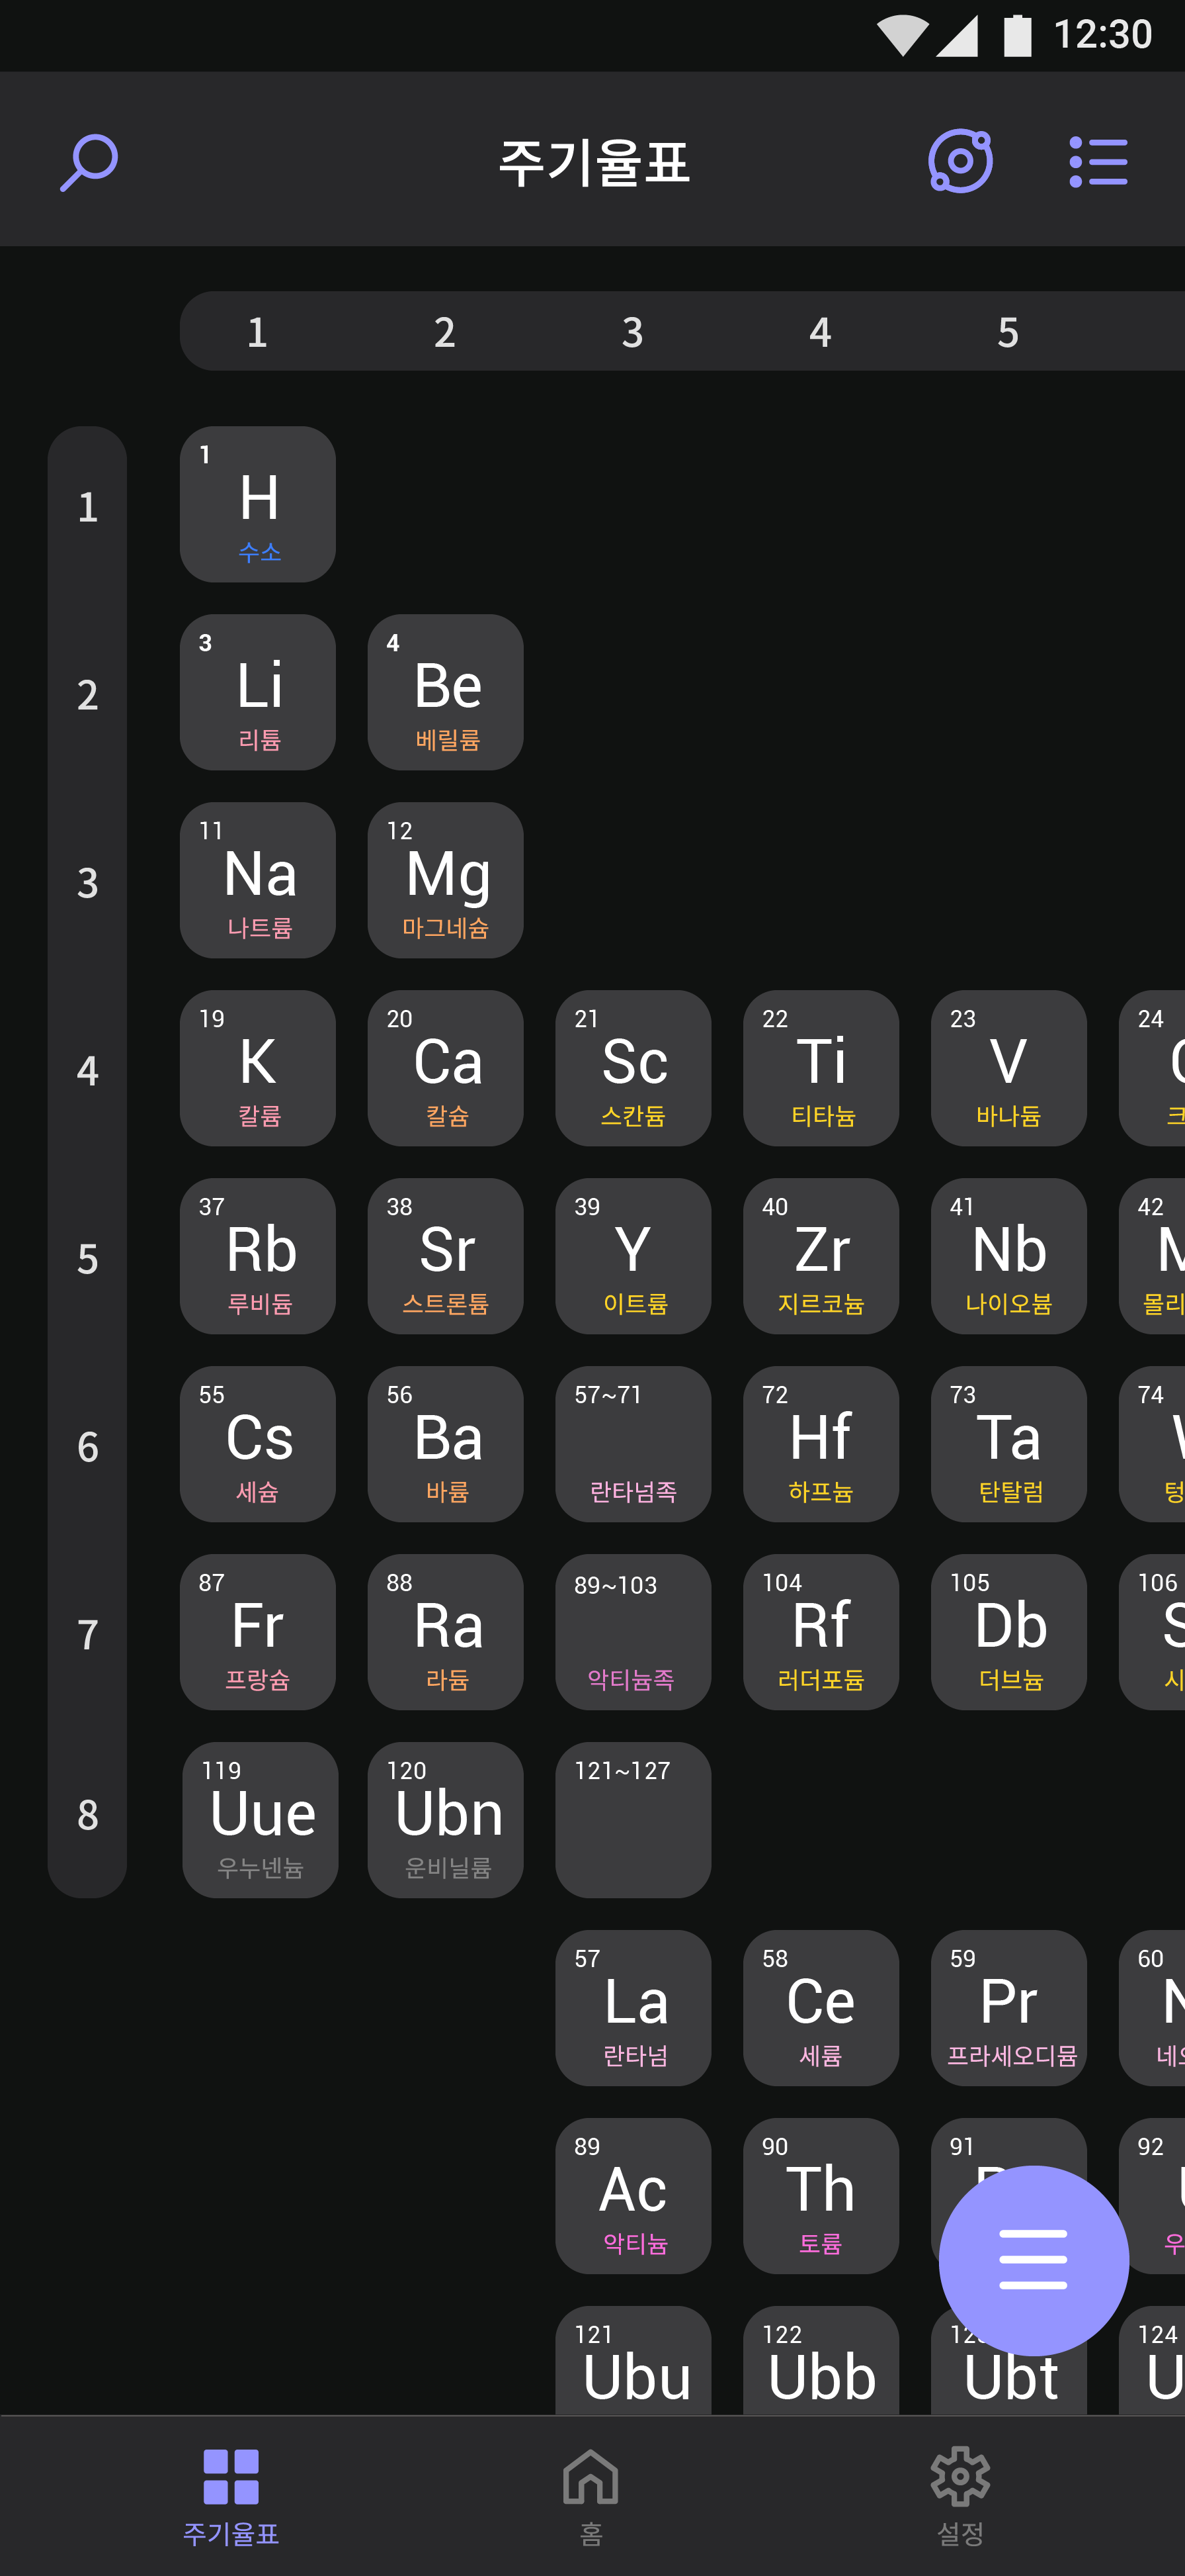Click period row label 4

click(88, 1071)
